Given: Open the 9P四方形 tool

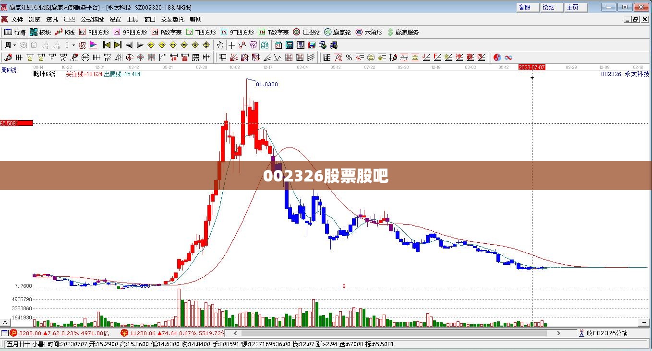Looking at the screenshot, I should pos(131,32).
